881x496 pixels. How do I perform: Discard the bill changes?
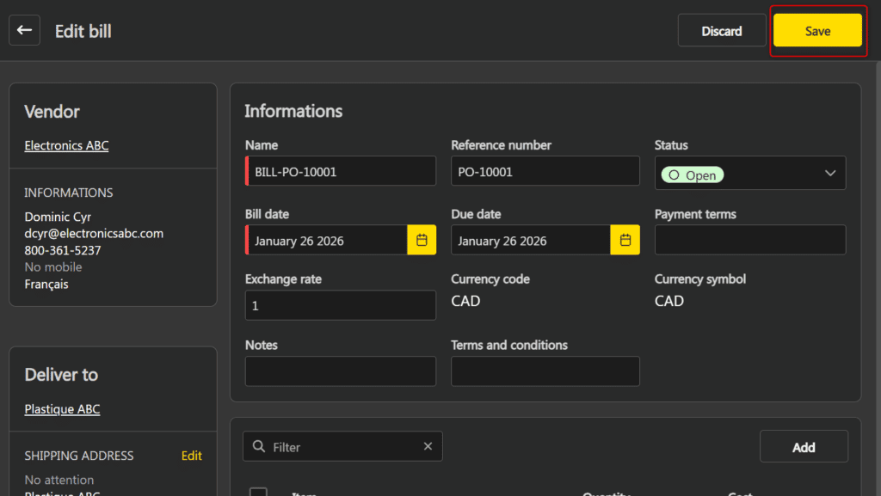point(721,31)
